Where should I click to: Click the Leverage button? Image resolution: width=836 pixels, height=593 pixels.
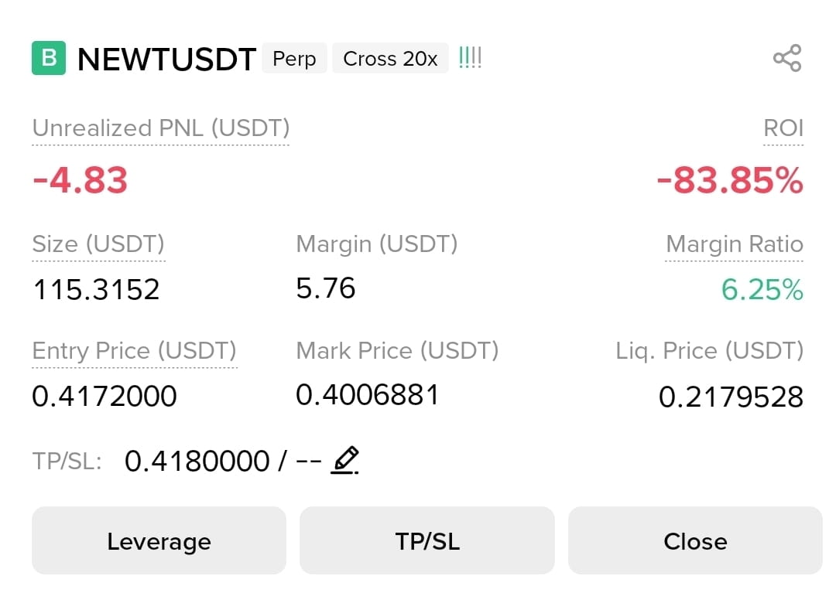point(159,541)
